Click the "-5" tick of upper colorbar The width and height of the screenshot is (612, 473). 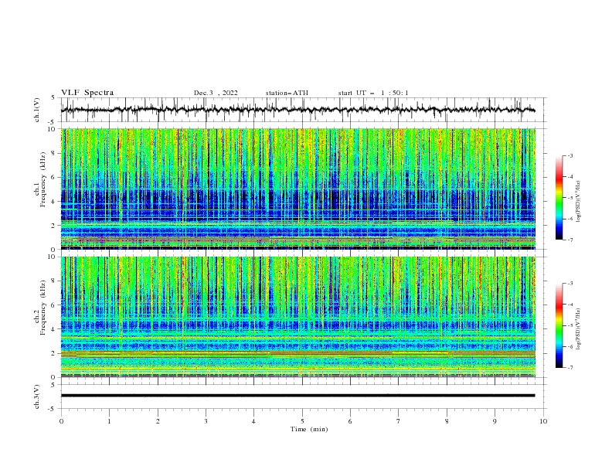(x=569, y=198)
